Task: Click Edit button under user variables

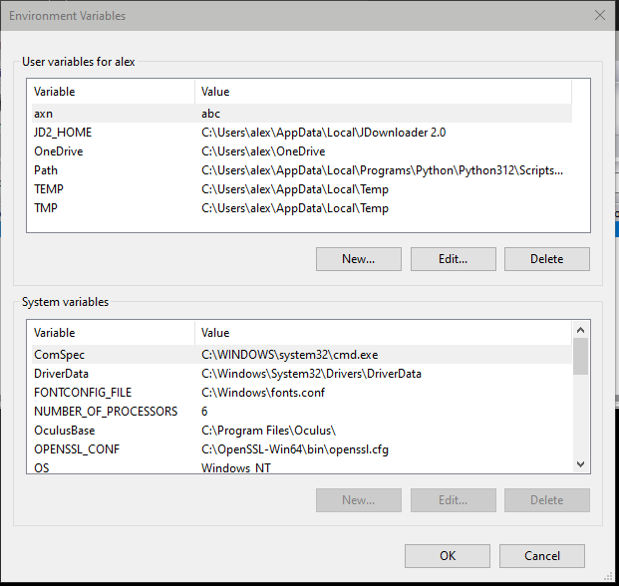Action: (x=454, y=259)
